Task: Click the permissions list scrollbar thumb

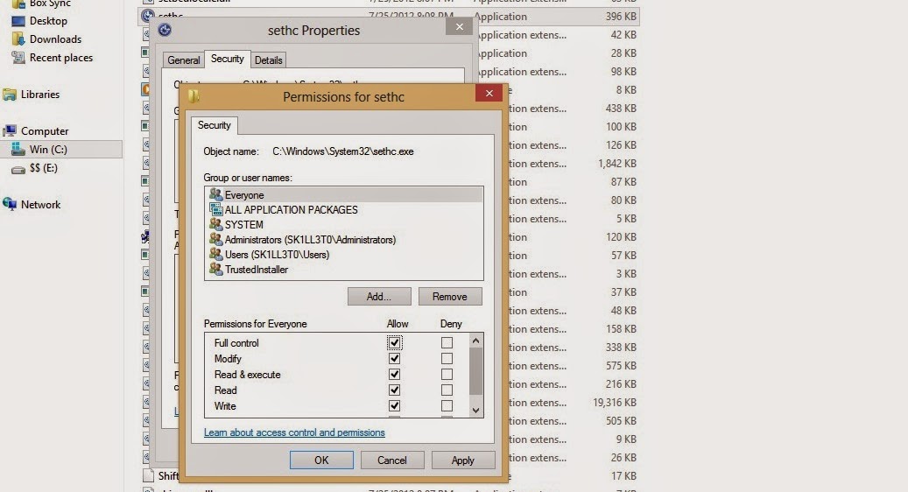Action: (x=476, y=370)
